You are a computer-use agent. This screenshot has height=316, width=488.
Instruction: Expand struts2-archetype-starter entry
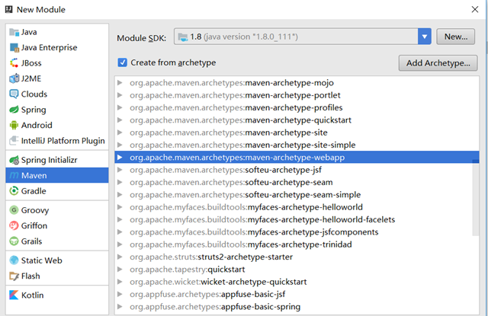click(x=120, y=257)
